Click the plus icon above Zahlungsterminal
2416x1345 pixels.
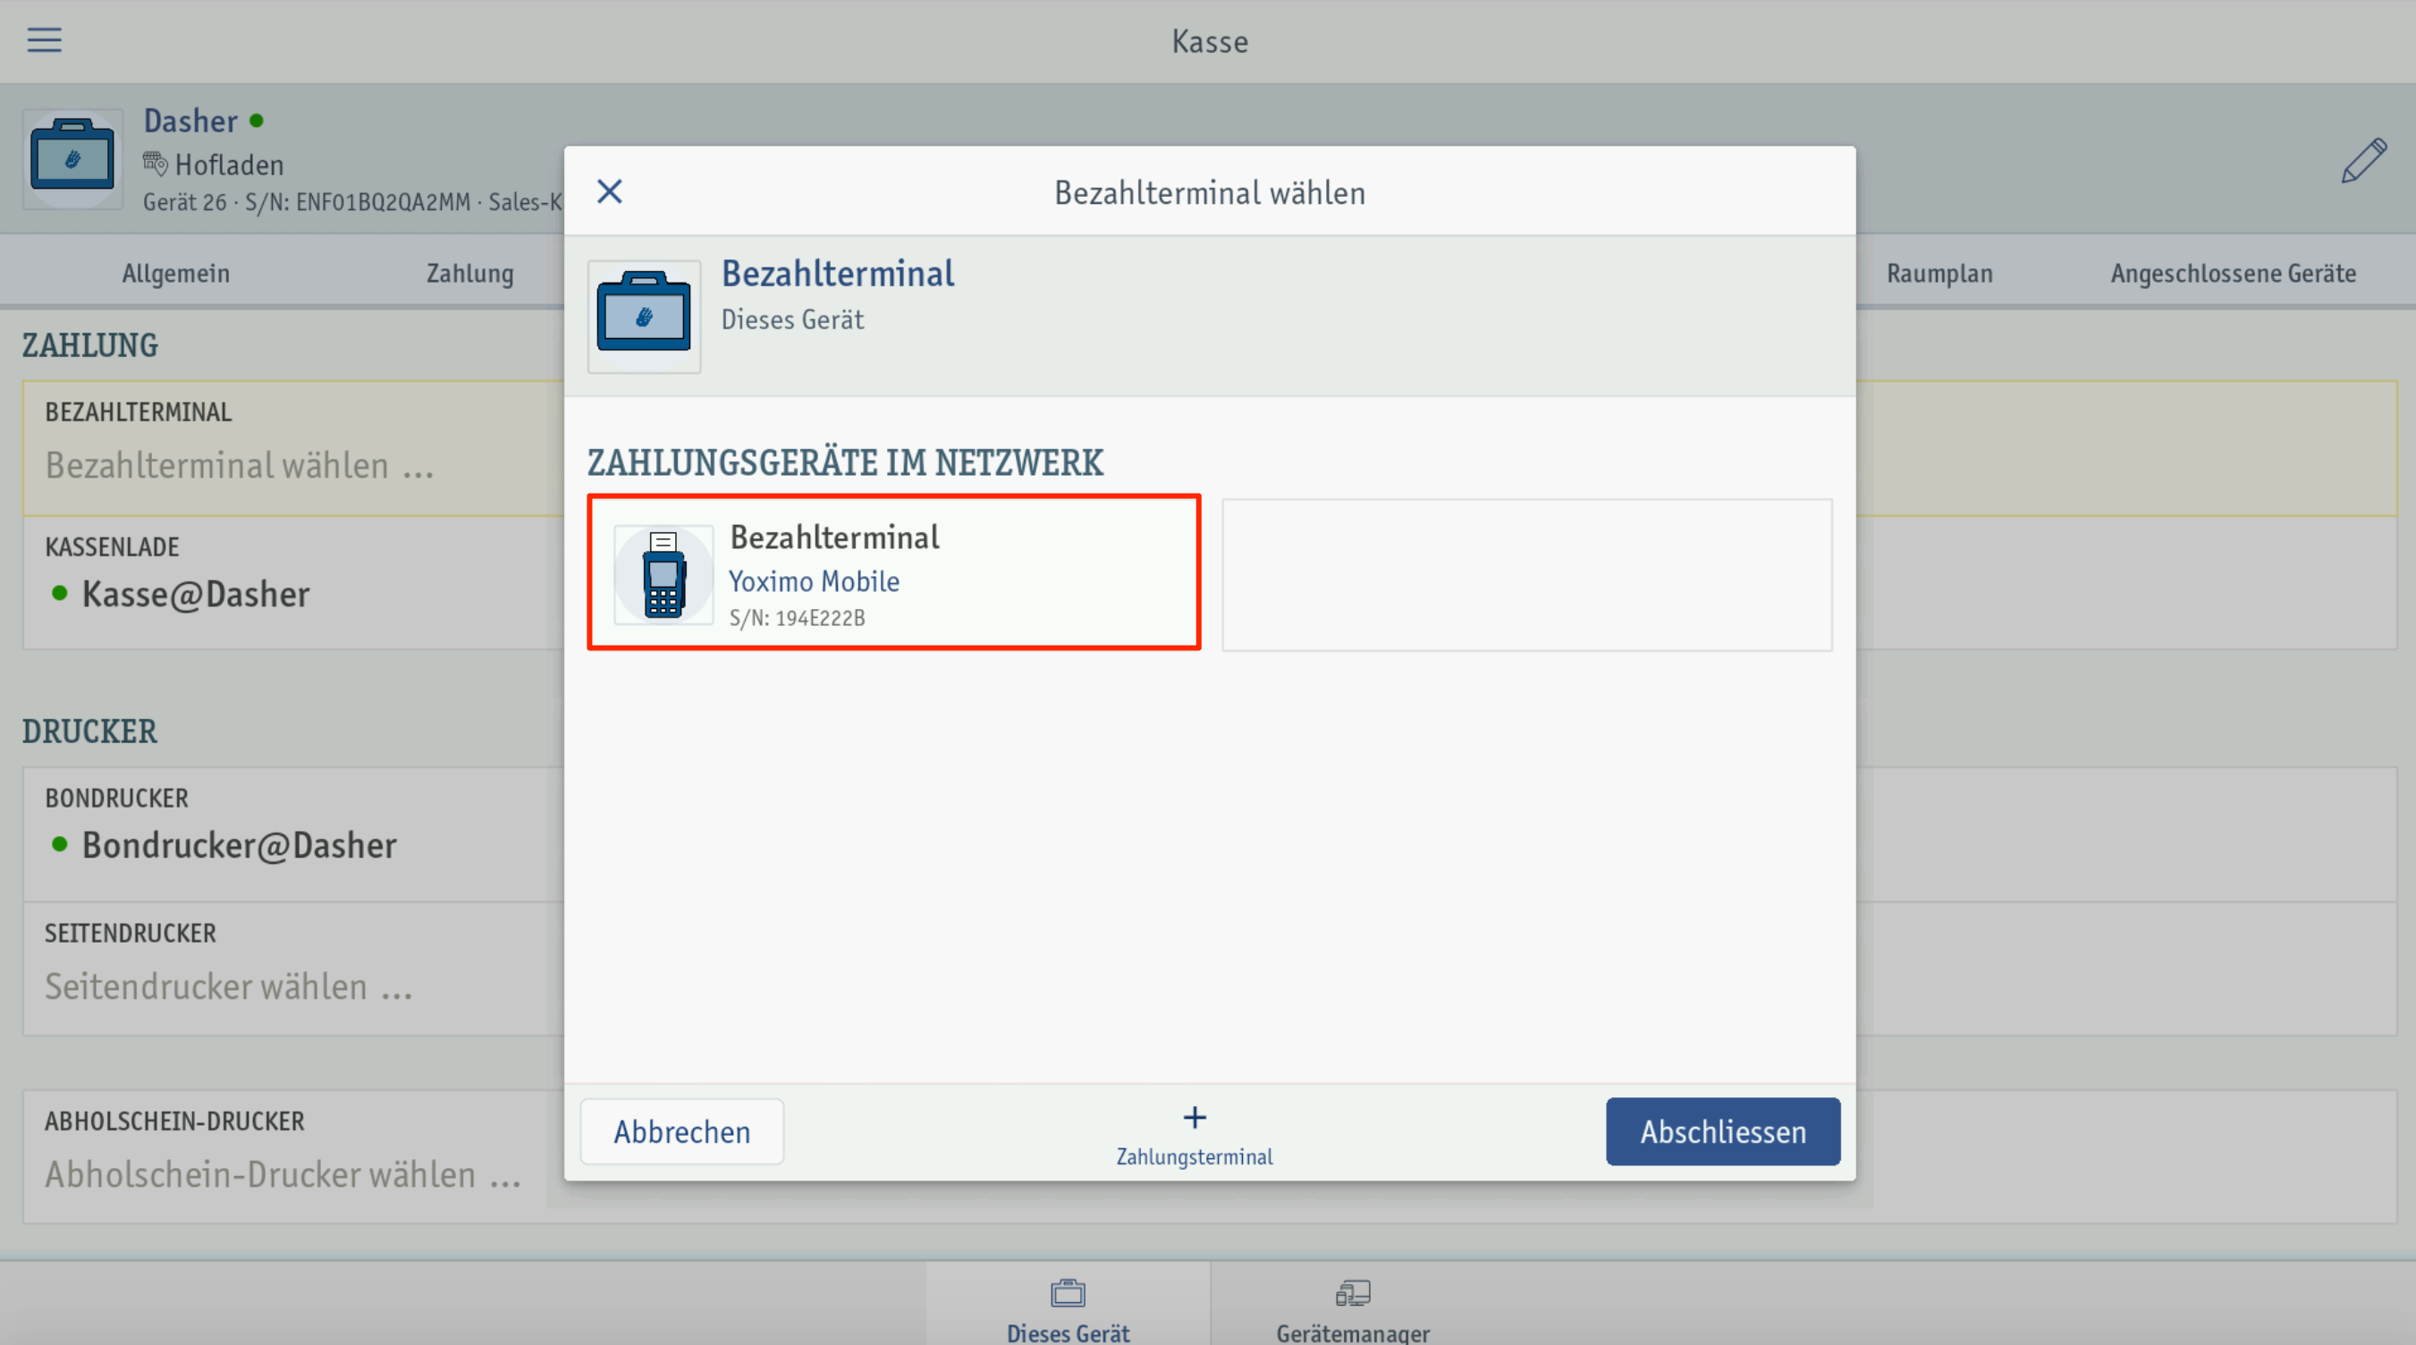(1194, 1117)
